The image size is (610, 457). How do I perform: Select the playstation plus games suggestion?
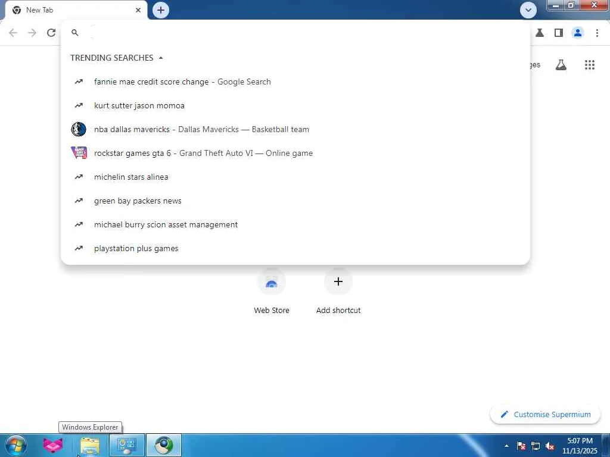(295, 248)
